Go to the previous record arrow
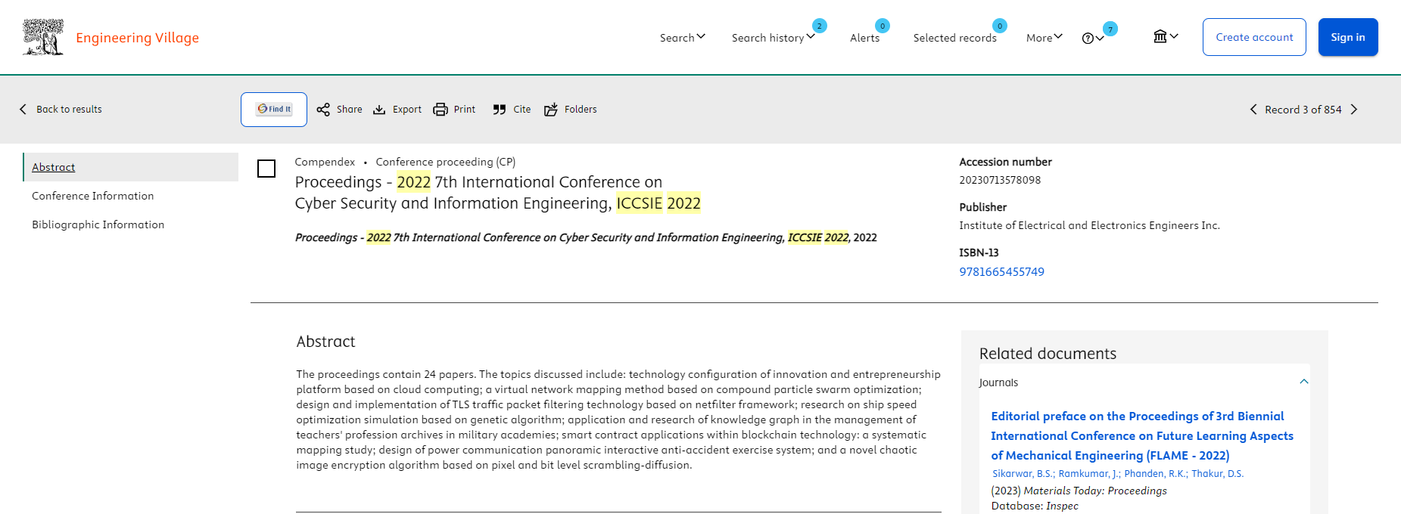 [1253, 110]
